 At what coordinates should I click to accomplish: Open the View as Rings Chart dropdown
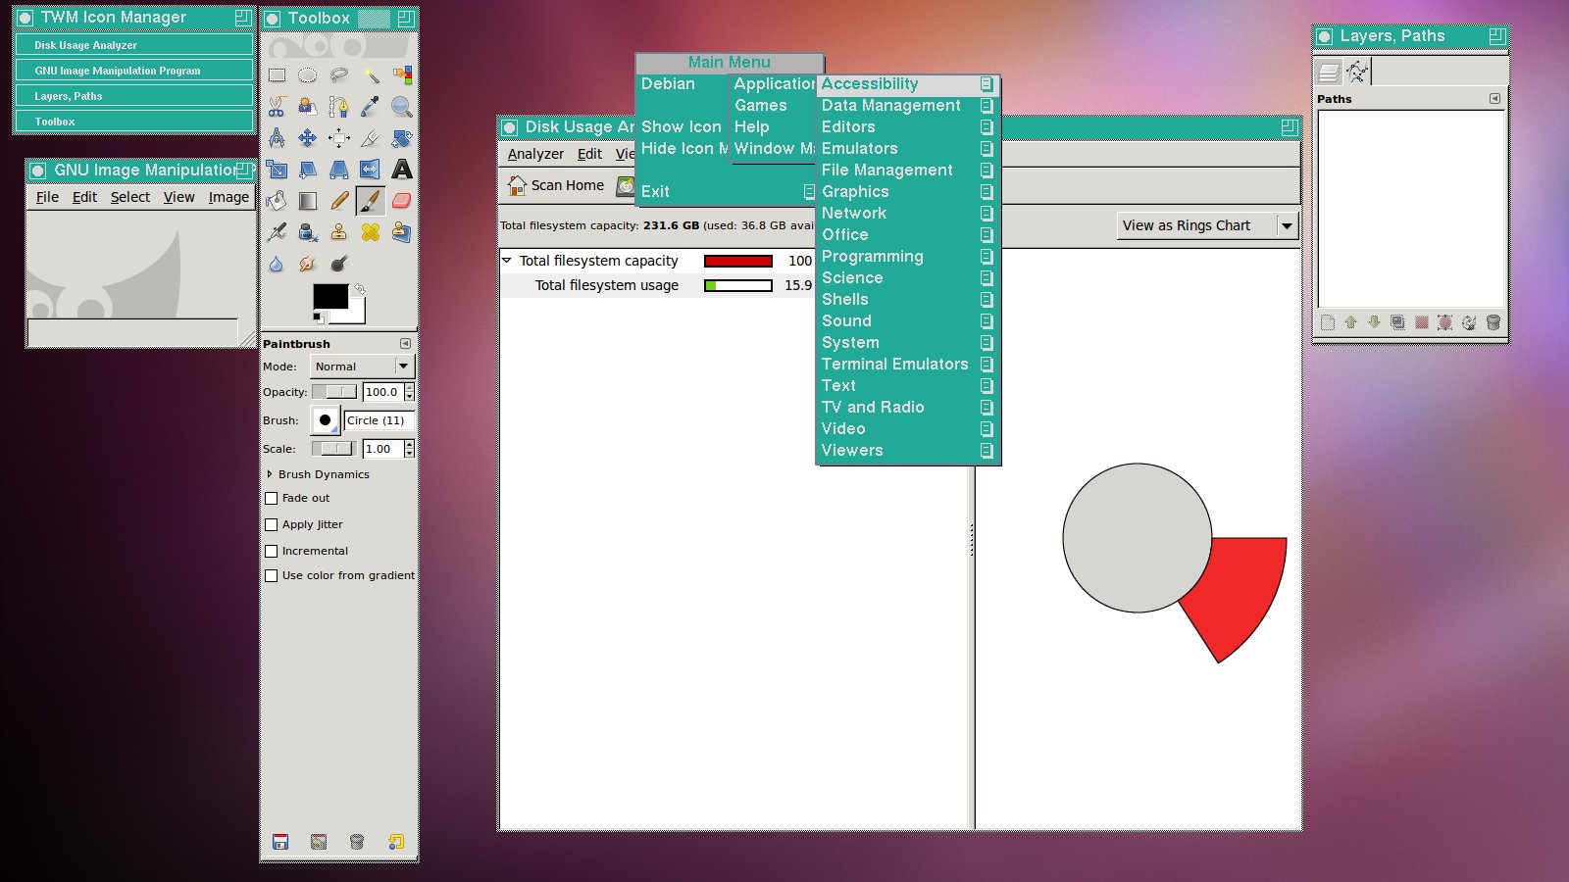1207,225
